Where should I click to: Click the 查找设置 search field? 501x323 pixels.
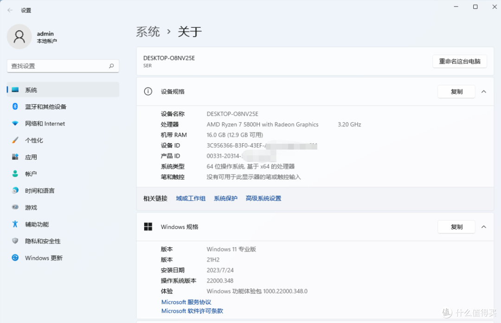(63, 66)
